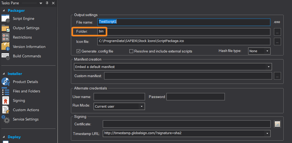This screenshot has width=292, height=143.
Task: Open the Product Details disc icon
Action: 6,82
